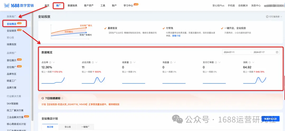This screenshot has height=131, width=285.
Task: Click the 全站投放-优选尖货 plan notice text
Action: pos(80,104)
